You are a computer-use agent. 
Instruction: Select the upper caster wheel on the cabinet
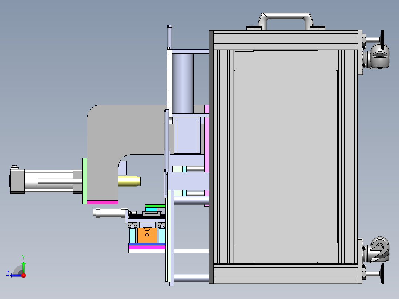point(379,56)
